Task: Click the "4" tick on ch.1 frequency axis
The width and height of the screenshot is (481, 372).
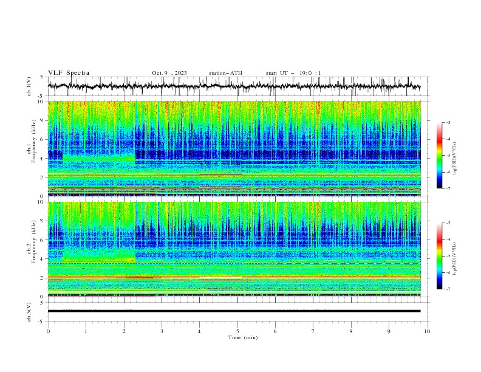Action: point(43,159)
